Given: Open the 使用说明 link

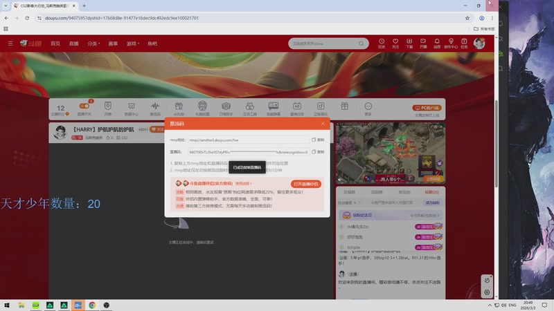Looking at the screenshot, I should (243, 183).
